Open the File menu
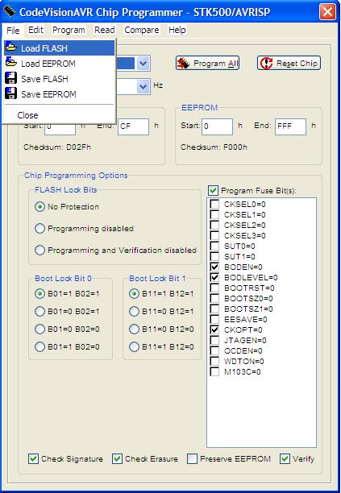 coord(13,30)
